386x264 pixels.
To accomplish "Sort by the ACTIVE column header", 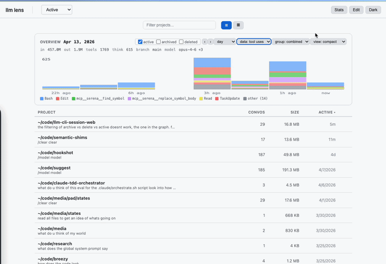I will [327, 112].
